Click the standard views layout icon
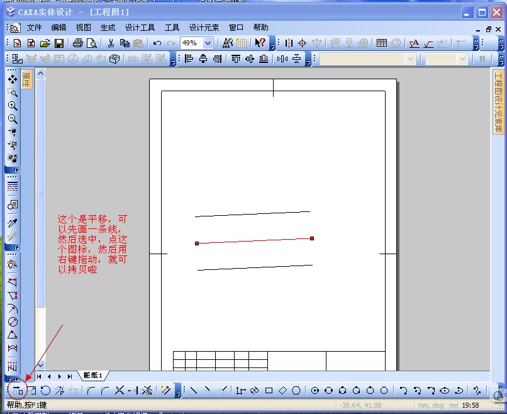The height and width of the screenshot is (414, 507). click(x=17, y=59)
